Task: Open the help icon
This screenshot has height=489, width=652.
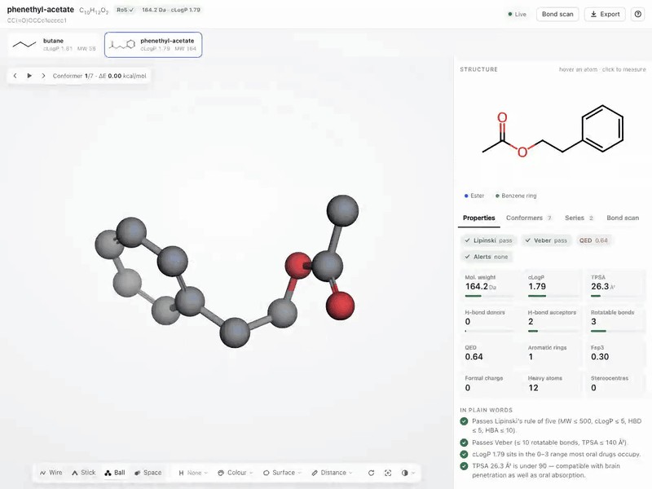Action: pyautogui.click(x=638, y=14)
